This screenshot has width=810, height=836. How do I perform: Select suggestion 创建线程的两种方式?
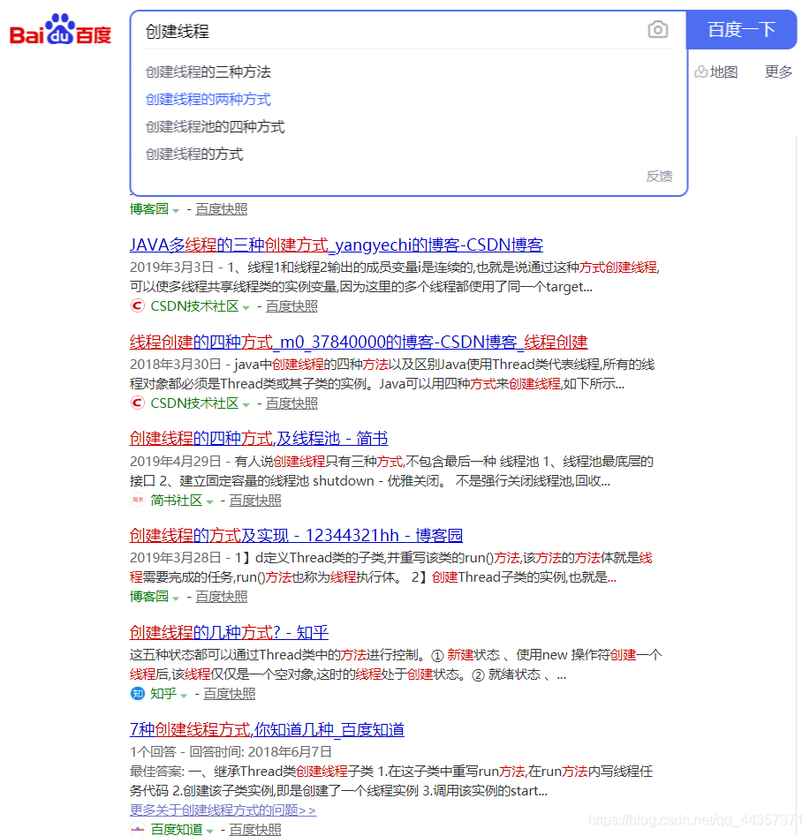208,99
